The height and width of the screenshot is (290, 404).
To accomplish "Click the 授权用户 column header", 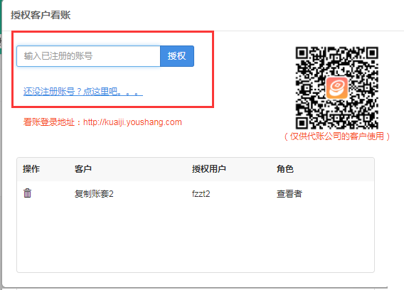I will click(208, 169).
